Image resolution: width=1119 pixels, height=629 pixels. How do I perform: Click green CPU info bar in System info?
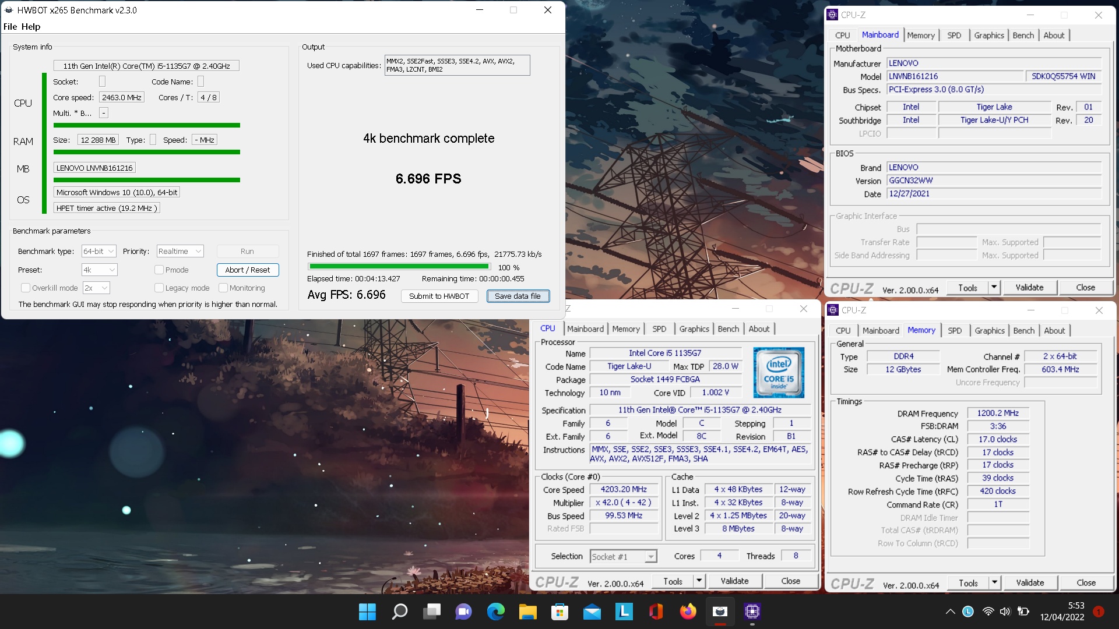tap(147, 125)
